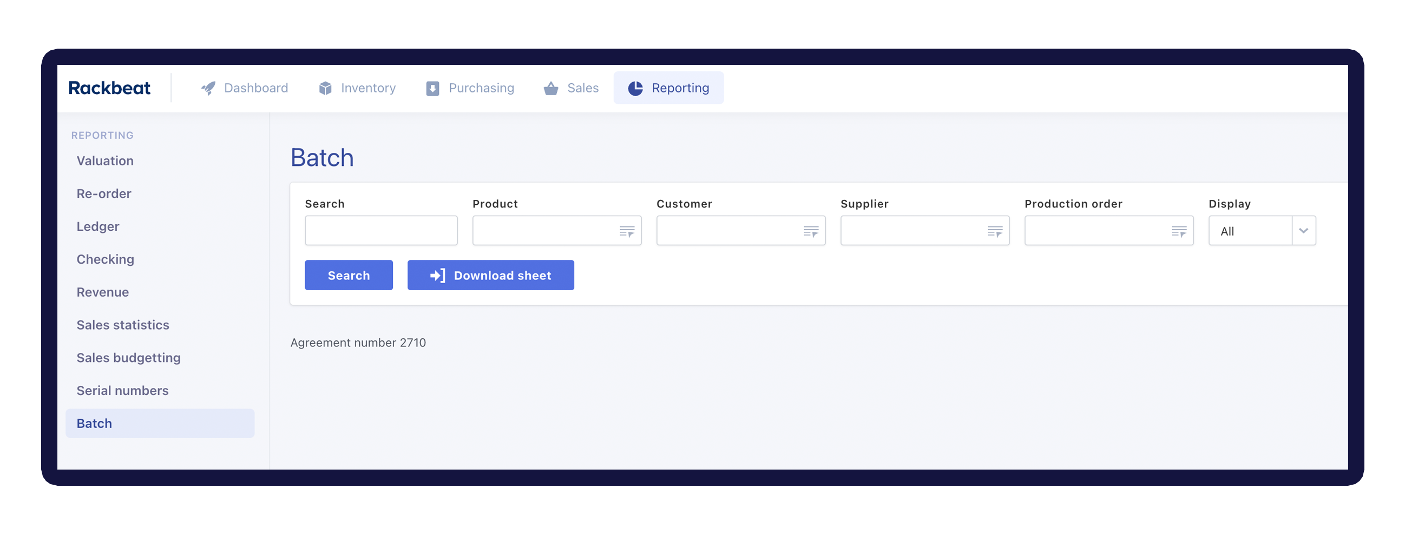Open the Dashboard tab label
The height and width of the screenshot is (549, 1405).
point(256,88)
